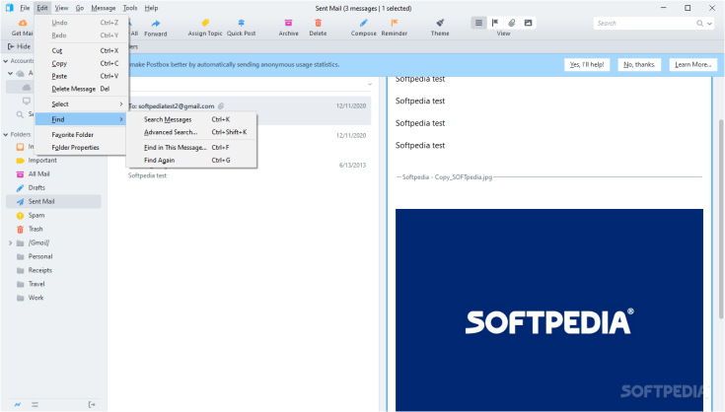This screenshot has width=725, height=412.
Task: Click the sidebar settings lines icon
Action: [36, 404]
